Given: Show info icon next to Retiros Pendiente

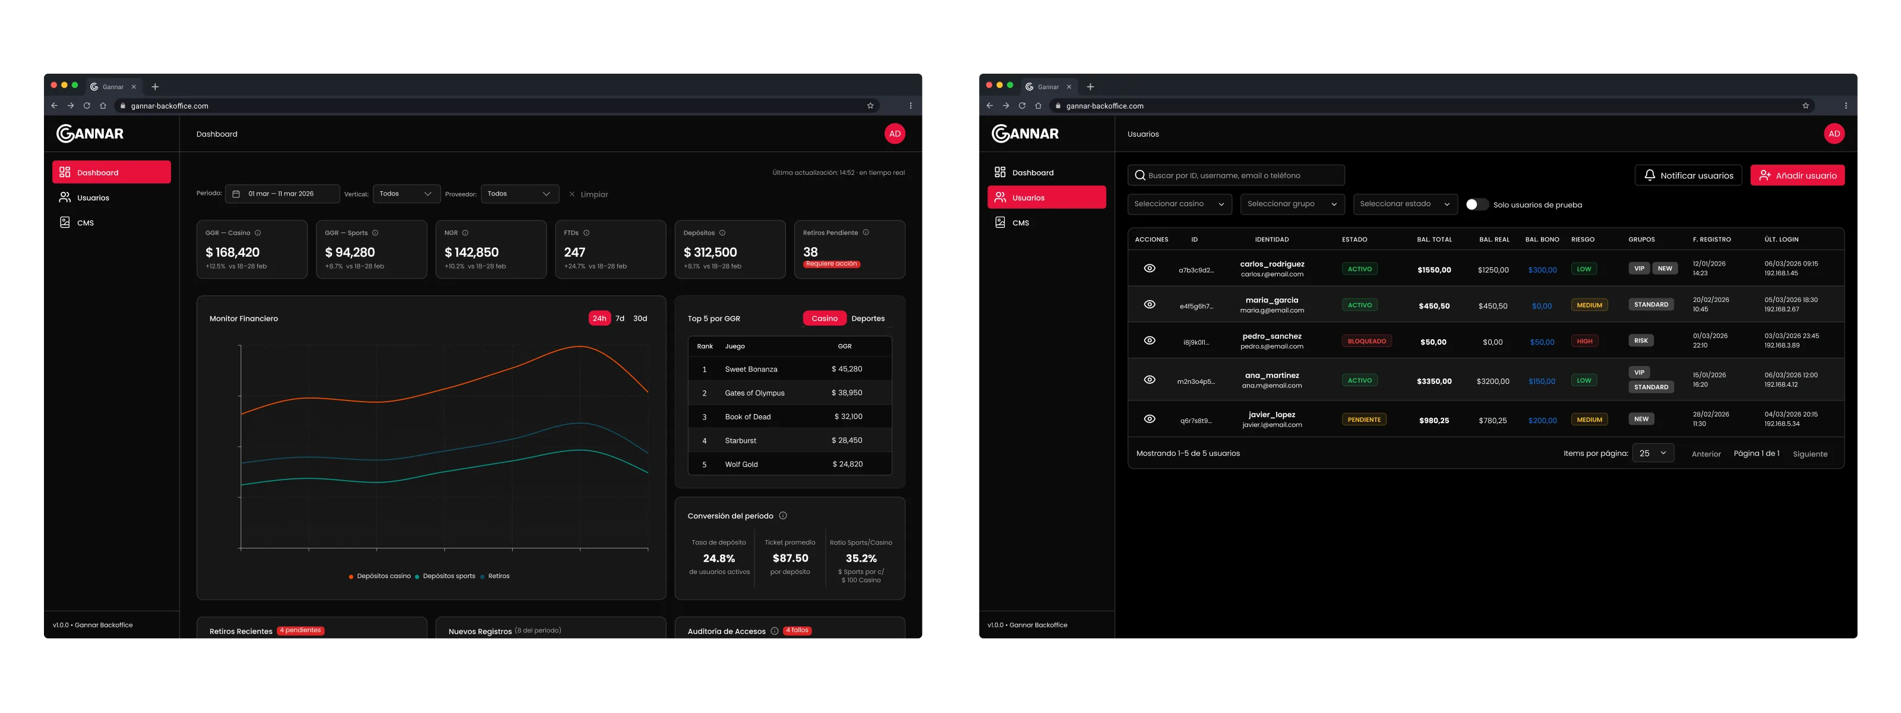Looking at the screenshot, I should pos(866,232).
